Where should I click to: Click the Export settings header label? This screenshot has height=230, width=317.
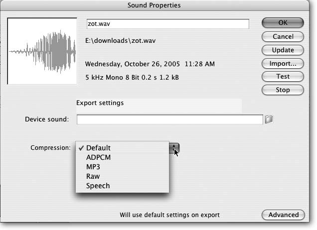click(100, 103)
